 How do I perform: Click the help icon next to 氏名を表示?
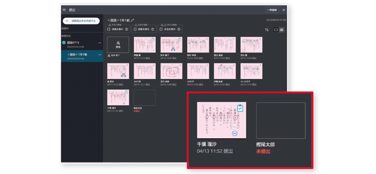(x=179, y=30)
